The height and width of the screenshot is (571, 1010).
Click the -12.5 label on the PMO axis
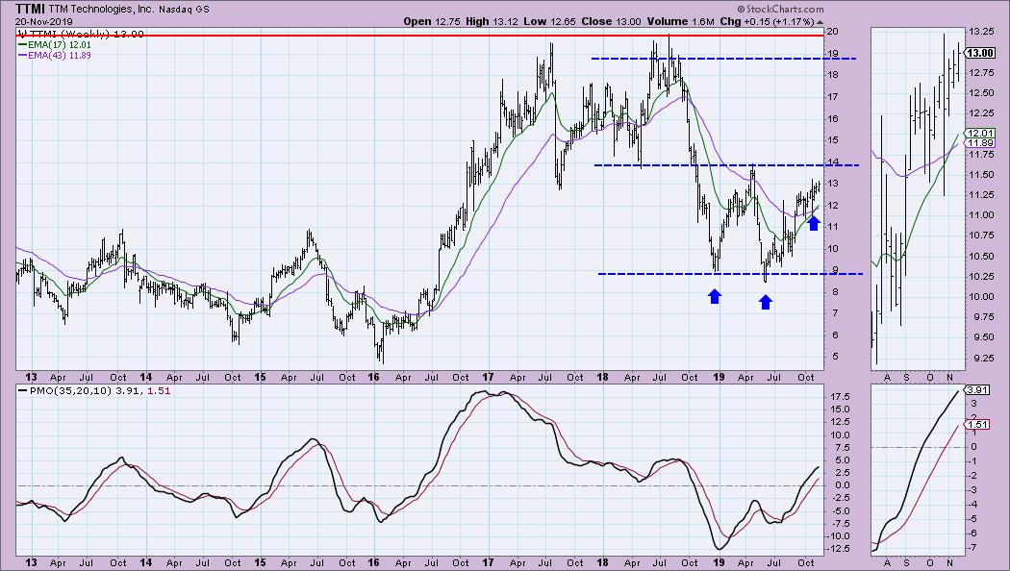[838, 549]
